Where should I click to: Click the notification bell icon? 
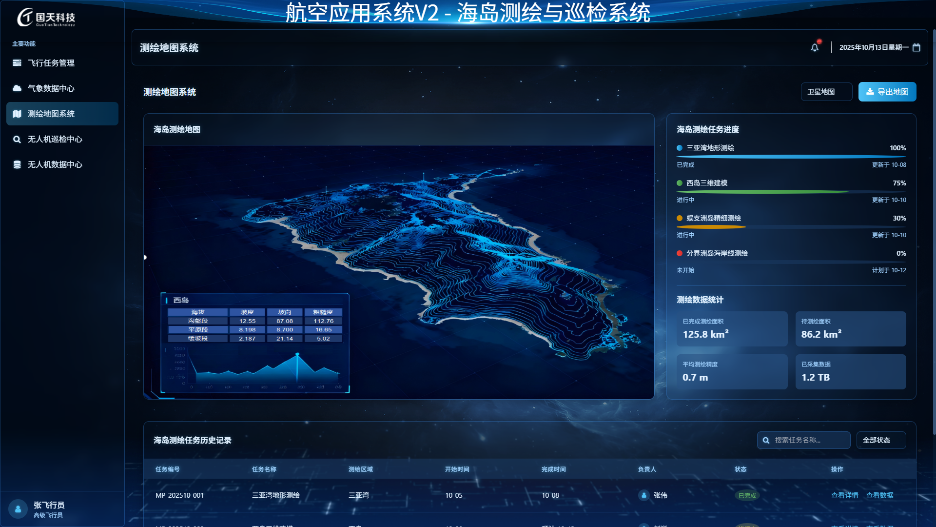[815, 48]
